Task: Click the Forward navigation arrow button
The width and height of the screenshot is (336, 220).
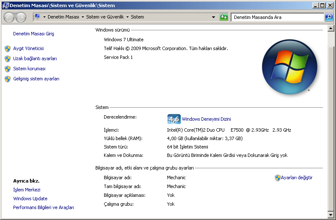Action: [21, 17]
